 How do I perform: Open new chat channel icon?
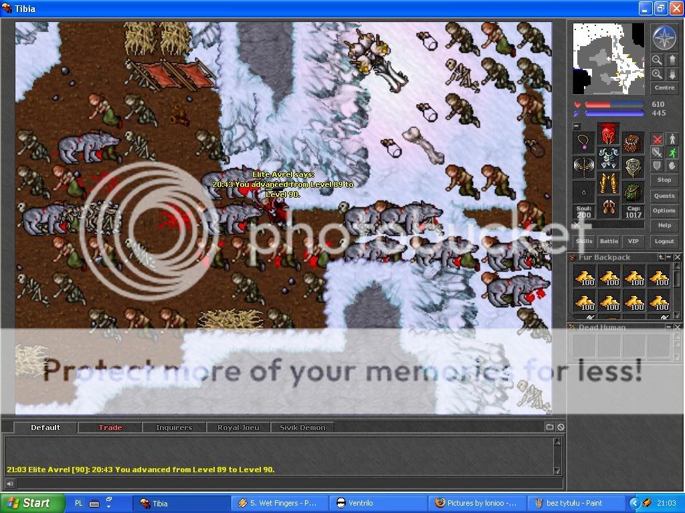coord(550,427)
